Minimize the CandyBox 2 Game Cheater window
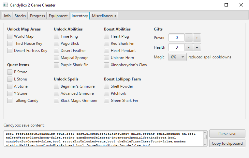249x158 pixels. pos(212,5)
